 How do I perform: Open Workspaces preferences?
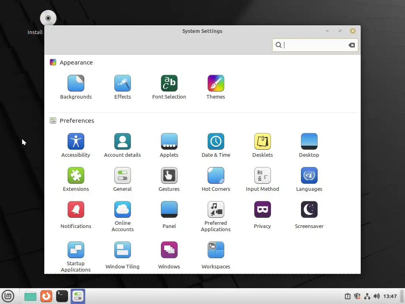point(216,255)
